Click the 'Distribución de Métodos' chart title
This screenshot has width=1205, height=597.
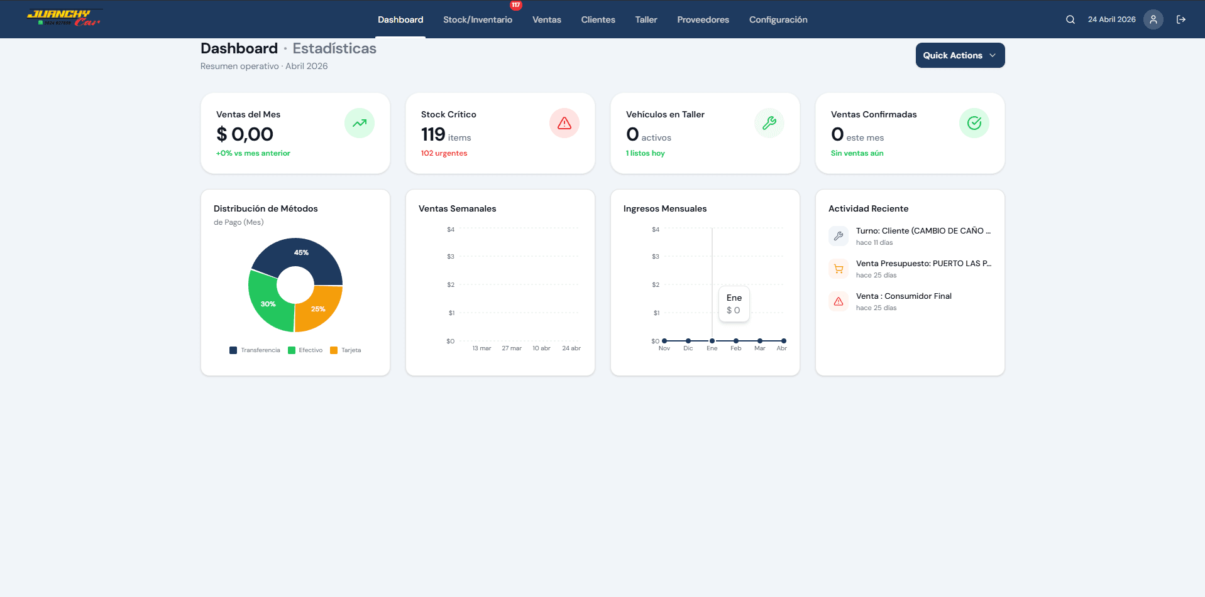265,208
